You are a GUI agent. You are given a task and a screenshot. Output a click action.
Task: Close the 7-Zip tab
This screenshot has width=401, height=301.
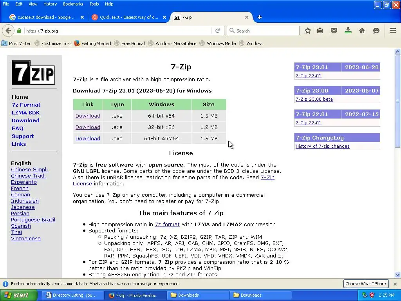coord(247,17)
